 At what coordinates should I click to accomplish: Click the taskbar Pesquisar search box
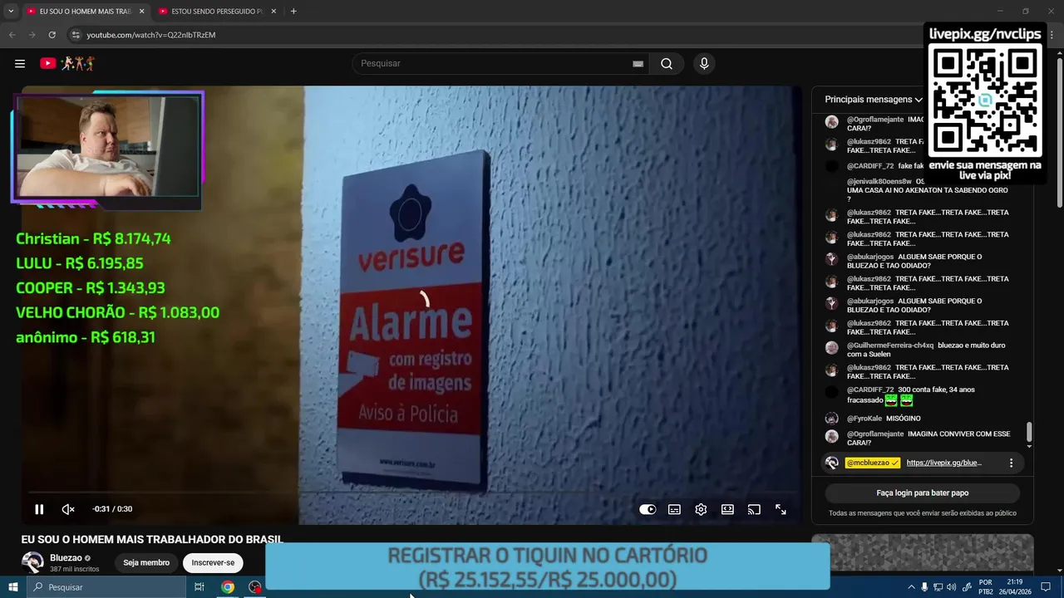coord(106,587)
